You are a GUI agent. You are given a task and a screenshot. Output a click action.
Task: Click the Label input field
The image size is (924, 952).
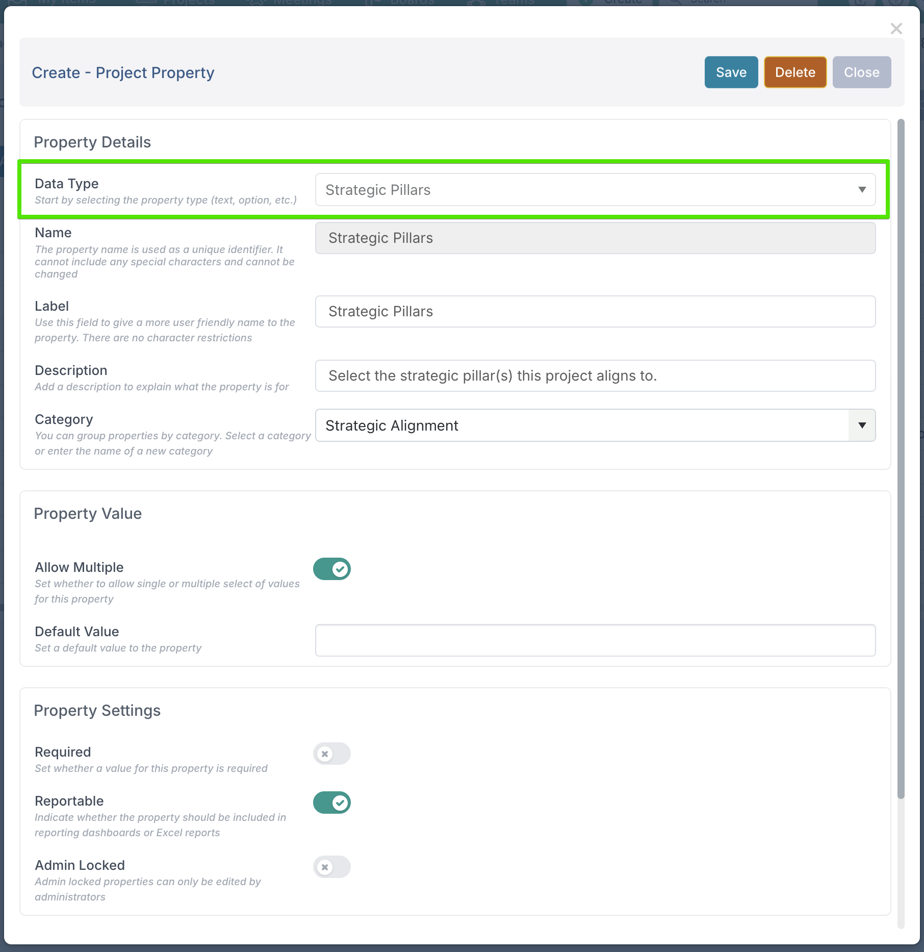595,312
